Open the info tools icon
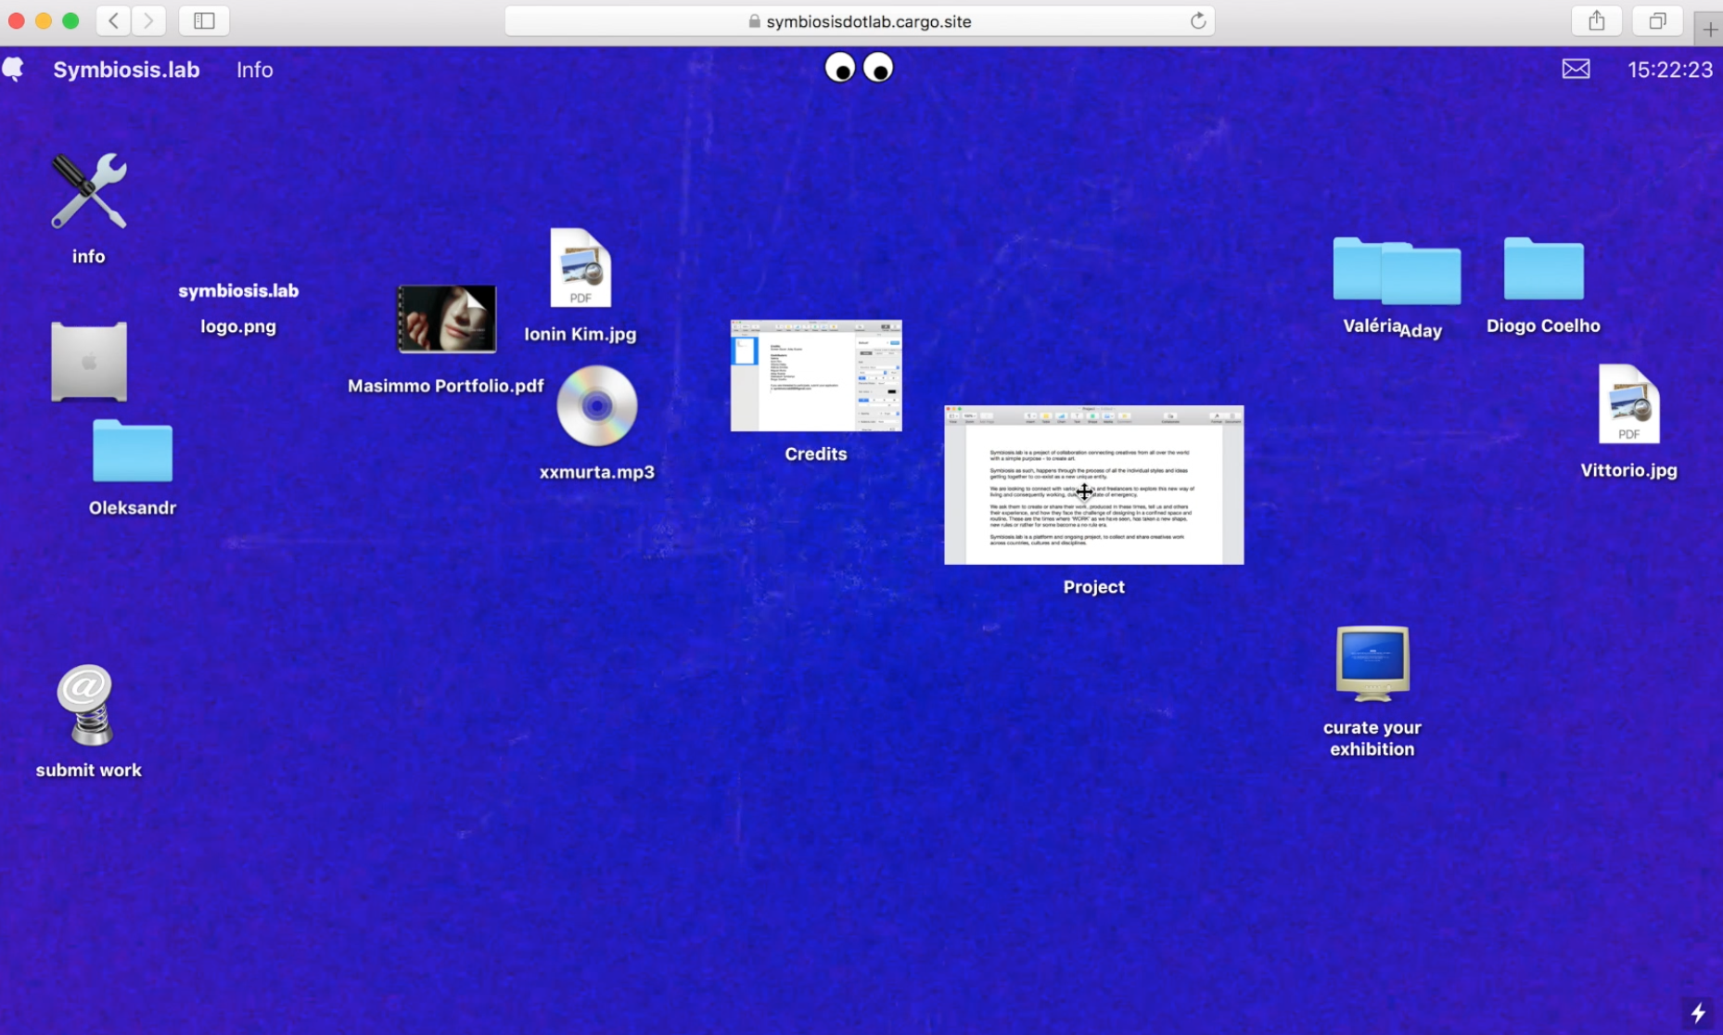 tap(88, 191)
